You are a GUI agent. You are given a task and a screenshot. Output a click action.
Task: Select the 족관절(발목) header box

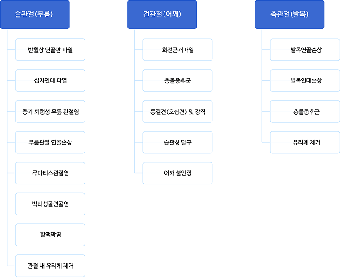point(289,14)
